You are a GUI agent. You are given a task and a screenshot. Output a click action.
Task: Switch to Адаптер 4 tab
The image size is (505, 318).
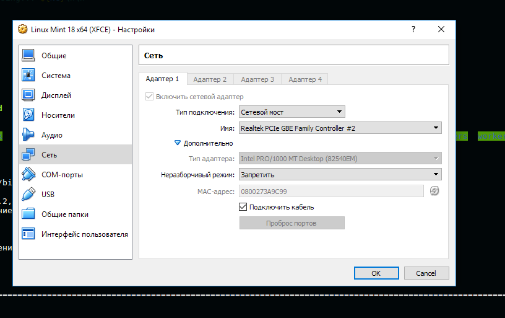pyautogui.click(x=304, y=79)
